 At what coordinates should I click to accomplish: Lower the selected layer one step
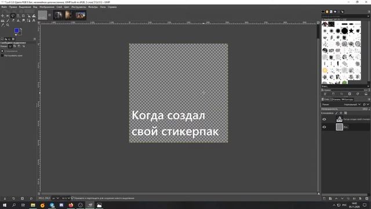(x=342, y=199)
